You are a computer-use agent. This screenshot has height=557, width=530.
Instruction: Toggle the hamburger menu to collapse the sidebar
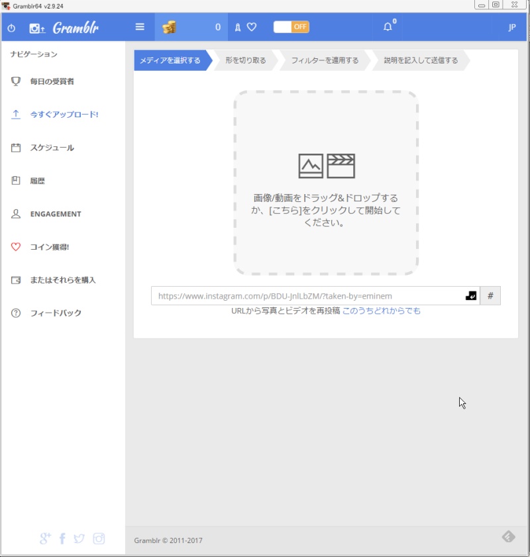click(140, 26)
